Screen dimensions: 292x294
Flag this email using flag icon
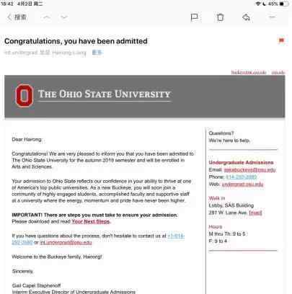[194, 17]
